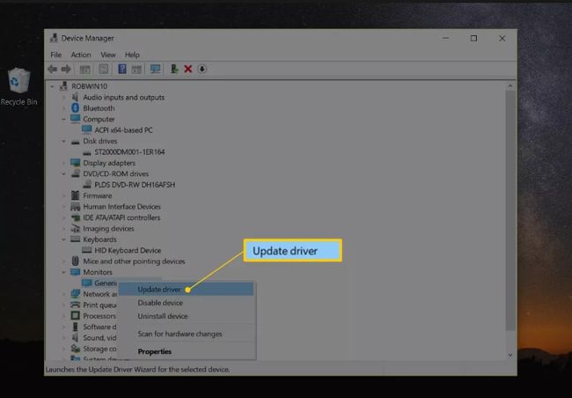Collapse the ROBWIN10 root node
Image resolution: width=572 pixels, height=398 pixels.
click(x=52, y=86)
